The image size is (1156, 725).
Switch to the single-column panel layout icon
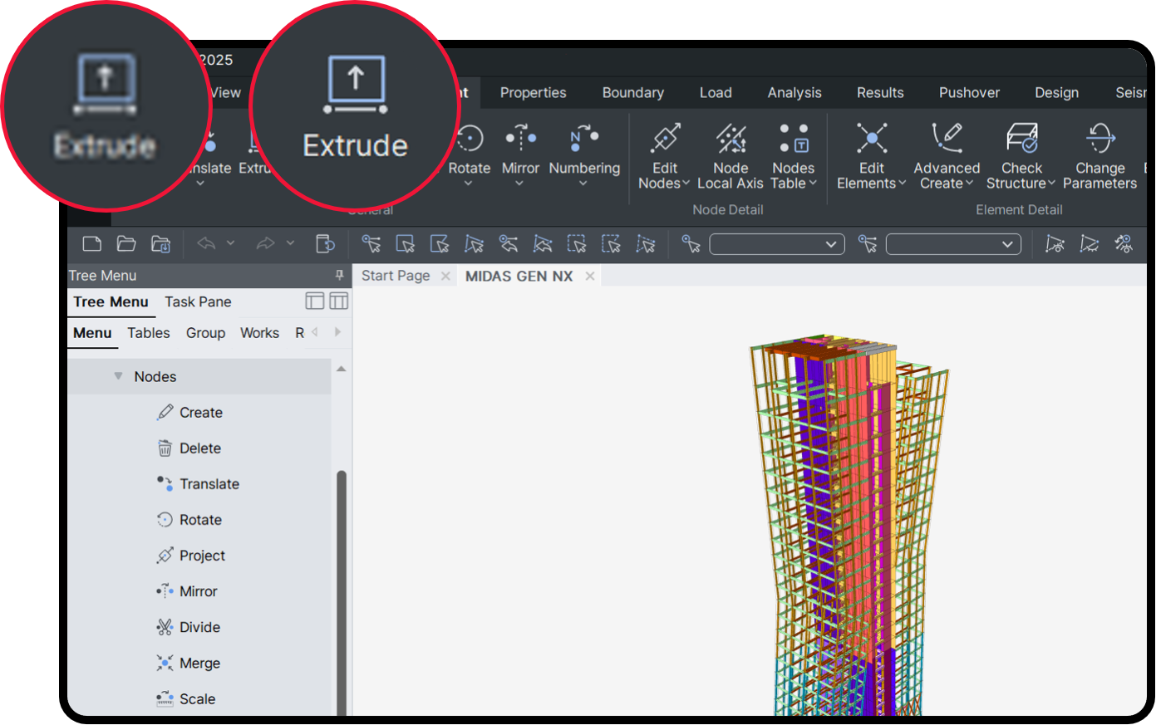click(x=315, y=301)
